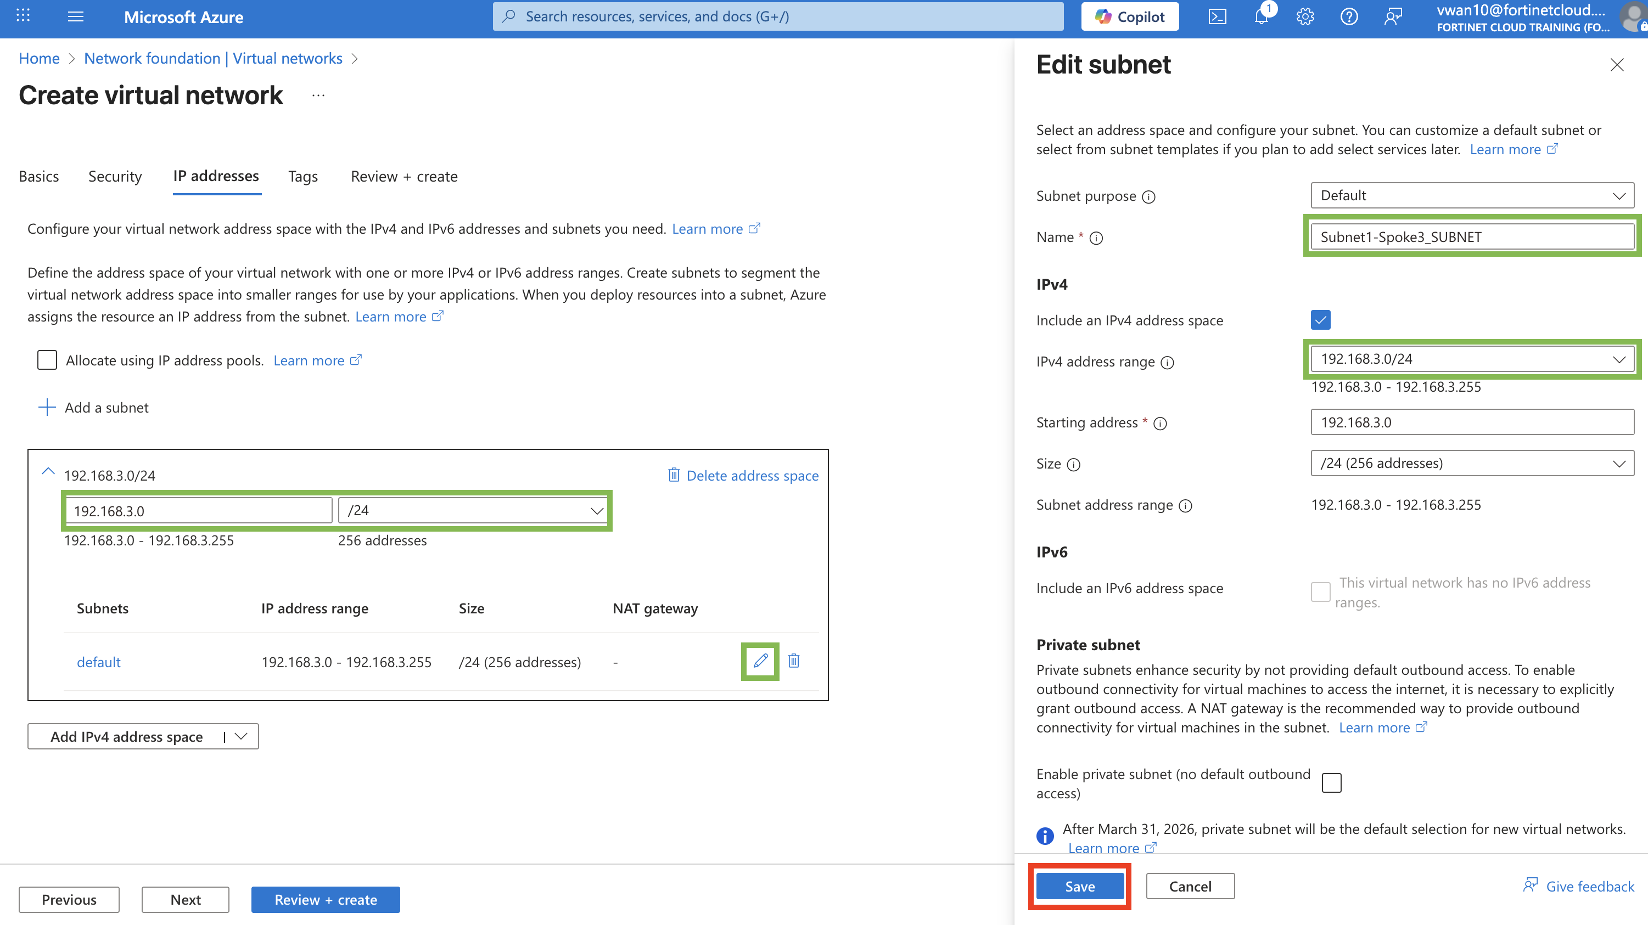Uncheck Include an IPv4 address space
The image size is (1648, 925).
1320,320
